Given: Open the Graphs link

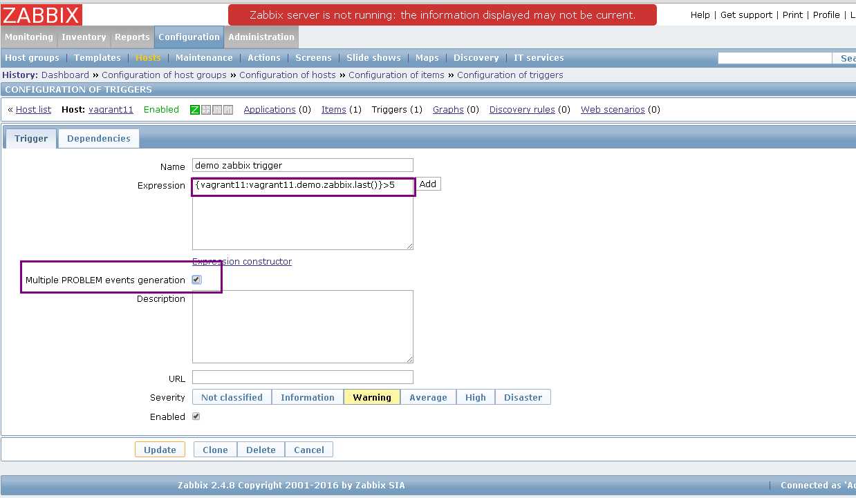Looking at the screenshot, I should tap(448, 110).
